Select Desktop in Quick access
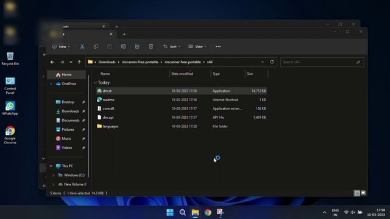The width and height of the screenshot is (390, 219). pos(68,102)
